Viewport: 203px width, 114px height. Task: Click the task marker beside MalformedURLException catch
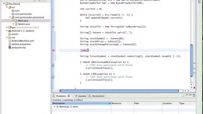(53, 65)
